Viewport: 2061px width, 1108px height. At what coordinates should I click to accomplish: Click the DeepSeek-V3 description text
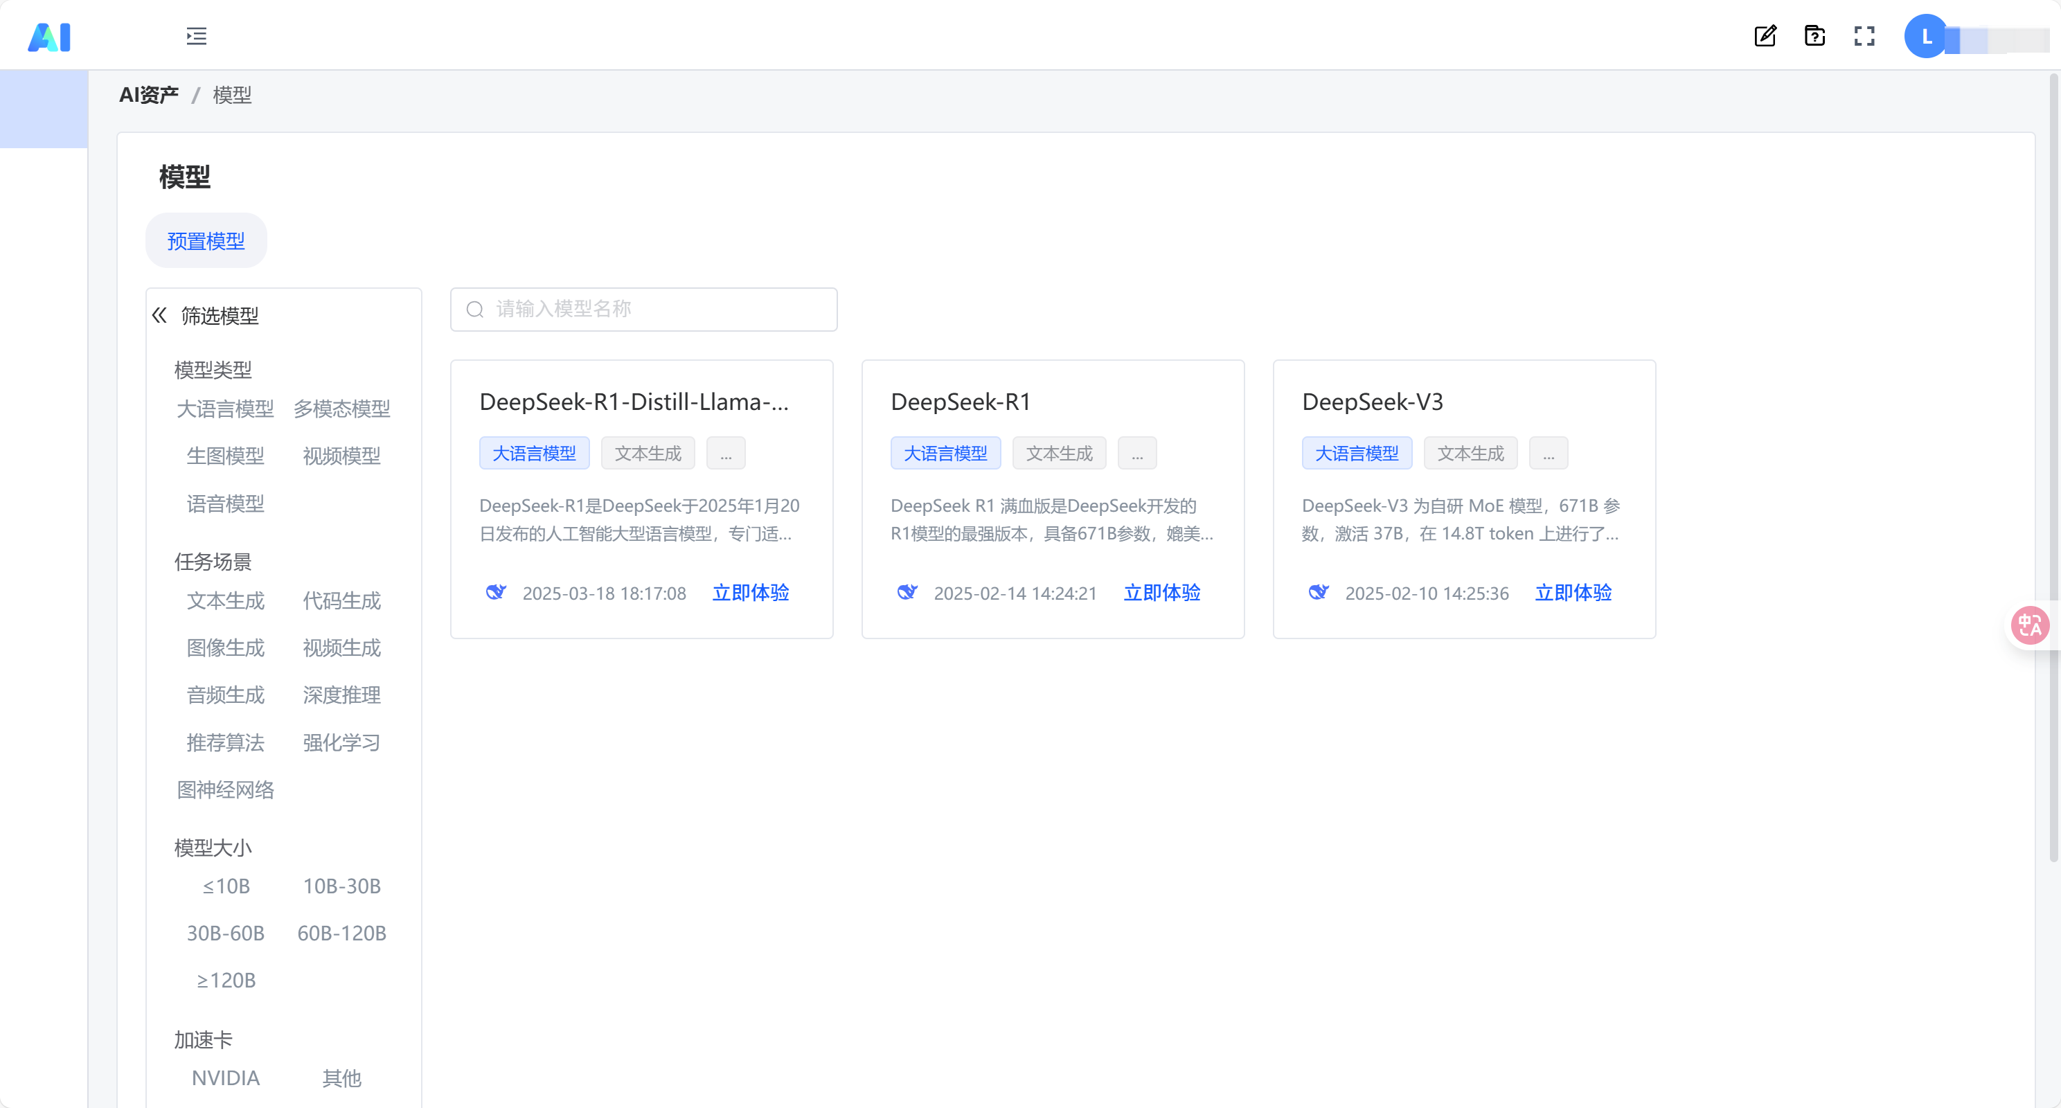[x=1461, y=520]
